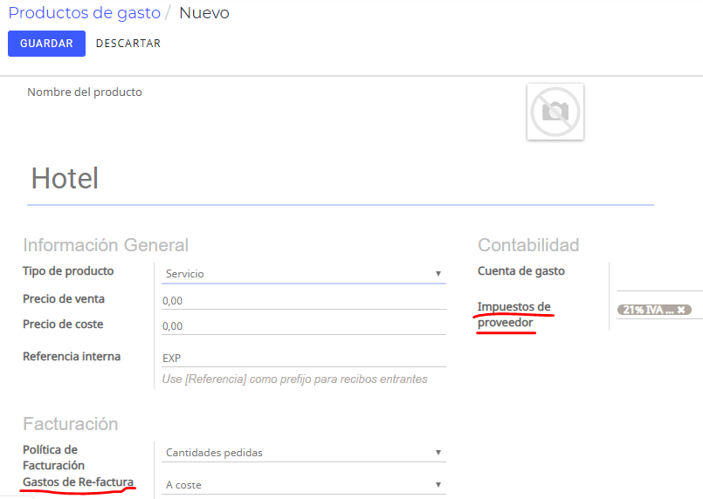Click the Nombre del producto label

pyautogui.click(x=85, y=92)
